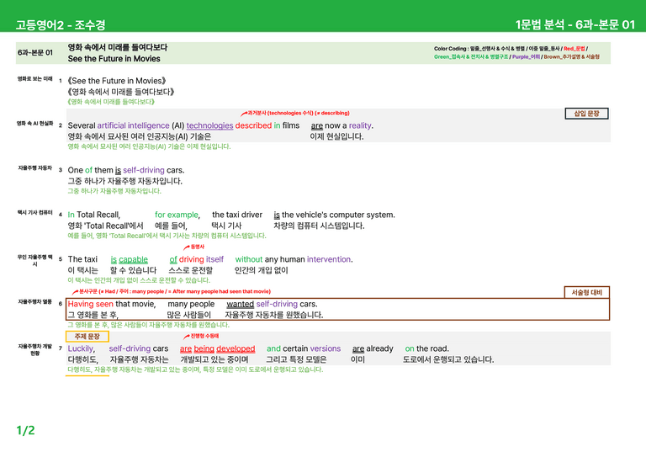Click the phrase "certain versions"
This screenshot has height=457, width=646.
312,348
